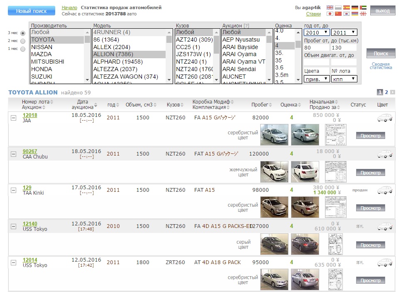Switch language with the UK flag
The image size is (408, 292).
(x=330, y=7)
